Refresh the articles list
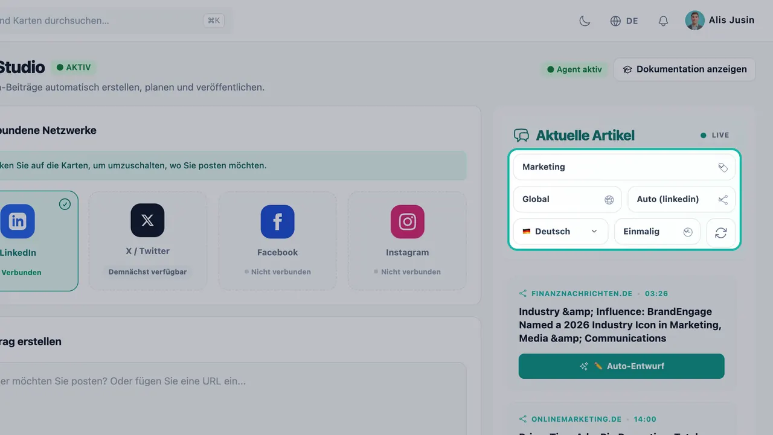Image resolution: width=773 pixels, height=435 pixels. tap(720, 232)
